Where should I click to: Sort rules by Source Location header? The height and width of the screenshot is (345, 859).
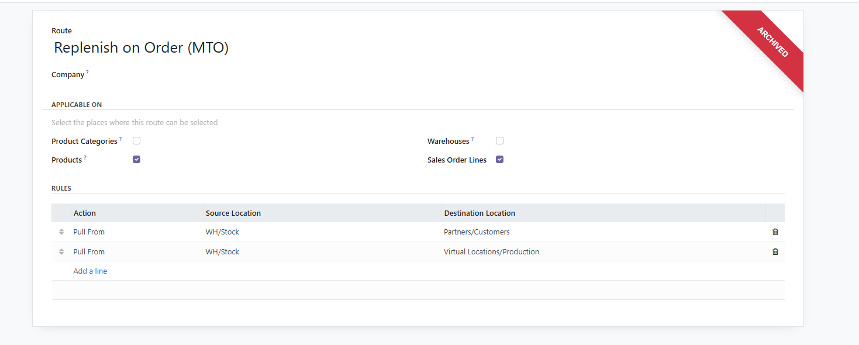[233, 213]
